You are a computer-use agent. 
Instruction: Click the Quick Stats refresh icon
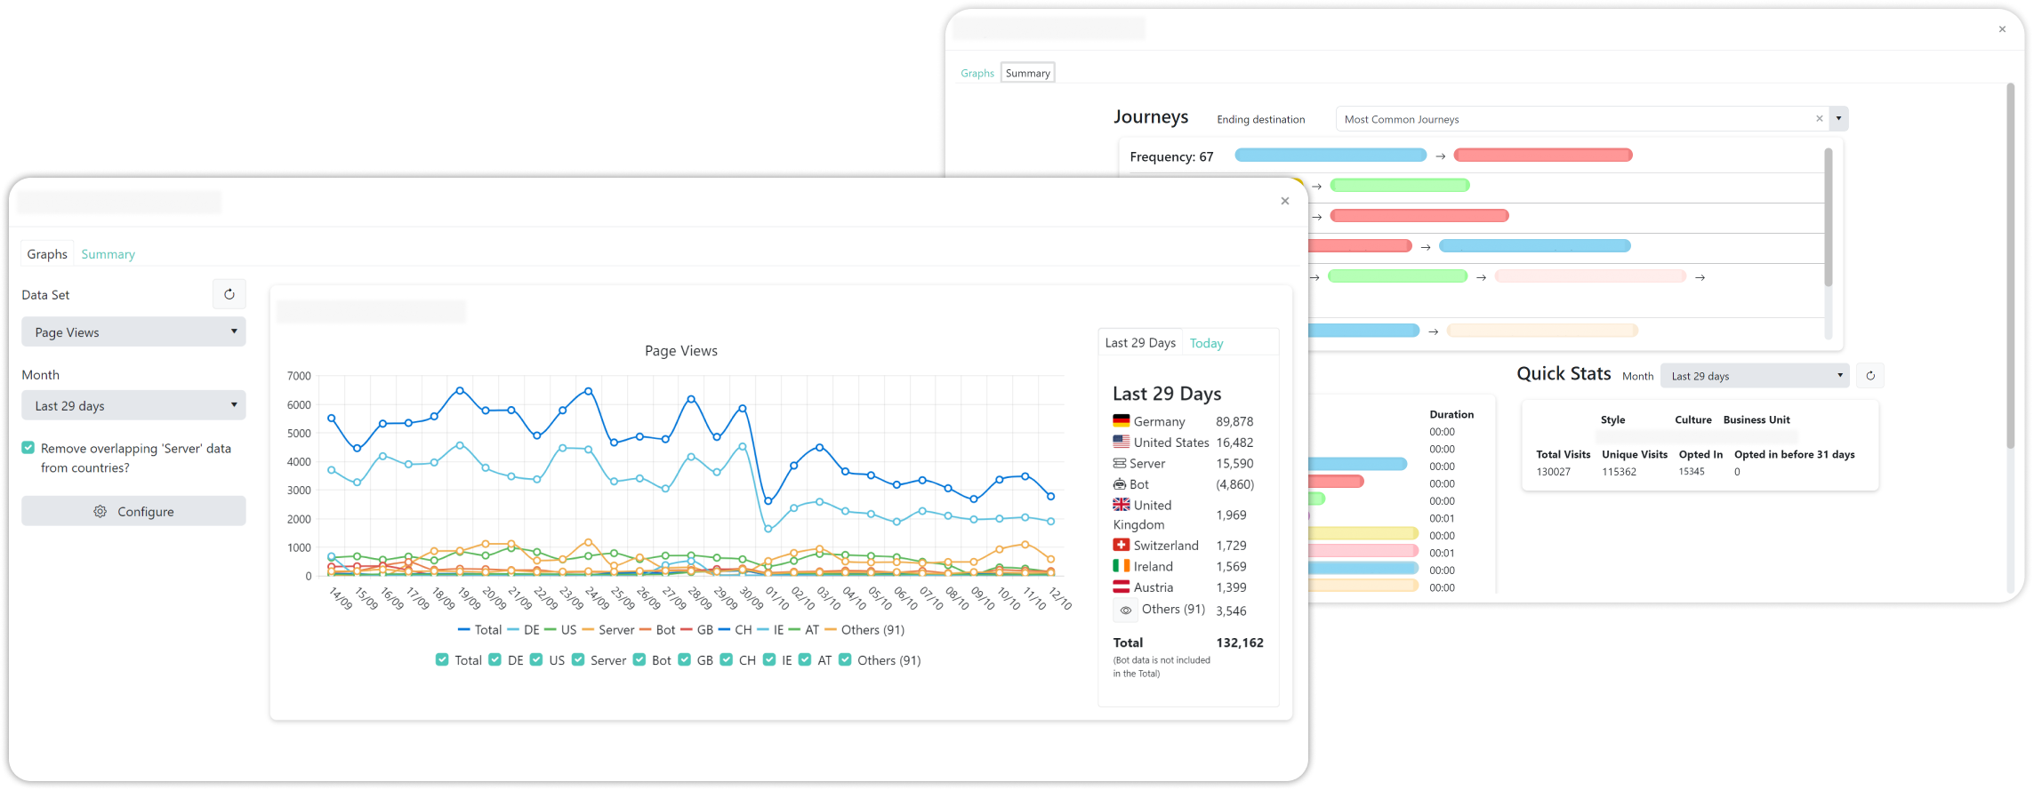coord(1869,376)
